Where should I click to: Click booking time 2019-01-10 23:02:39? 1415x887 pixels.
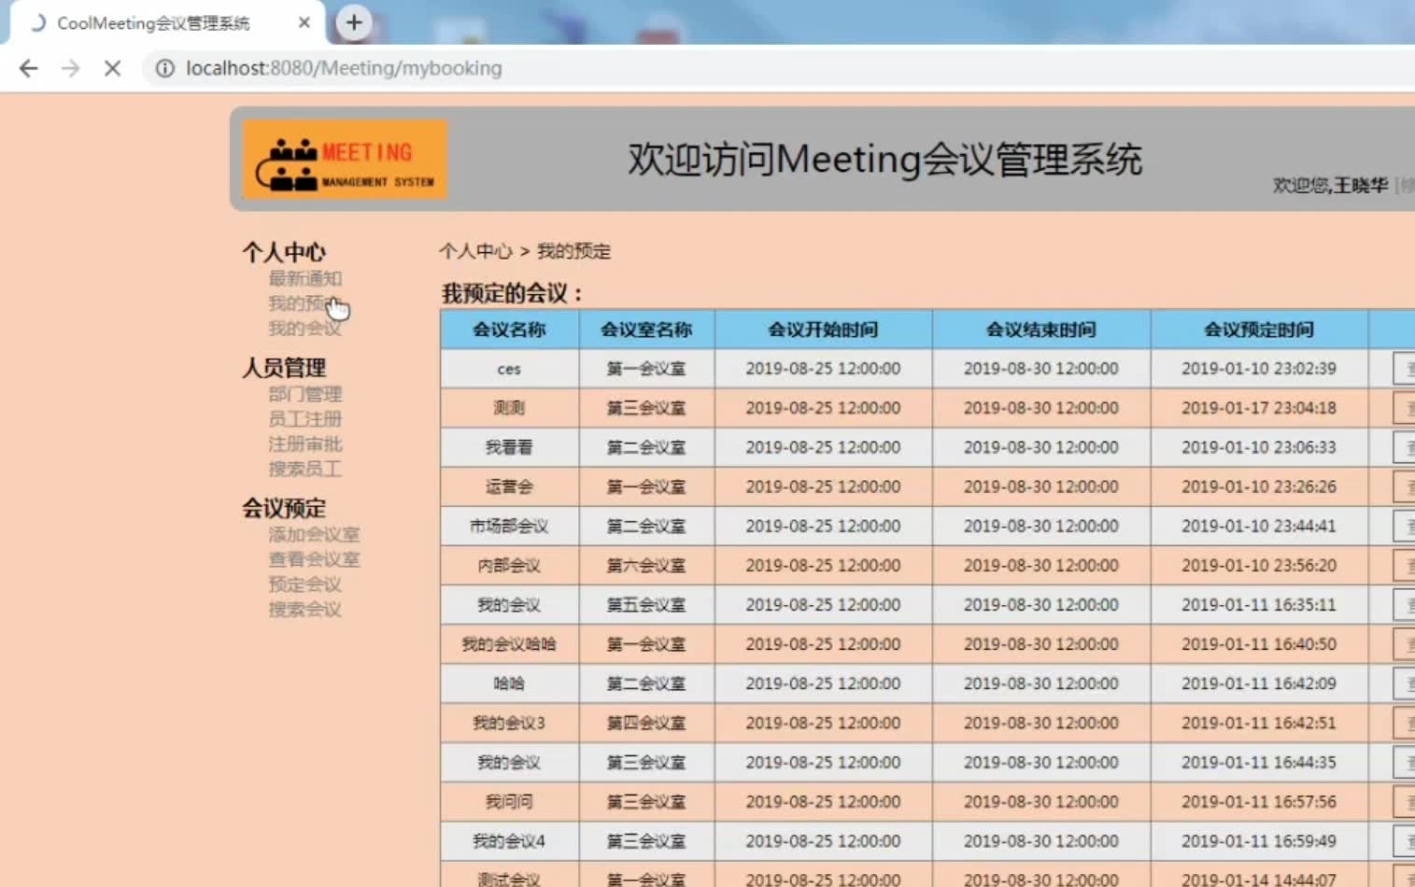pyautogui.click(x=1259, y=369)
